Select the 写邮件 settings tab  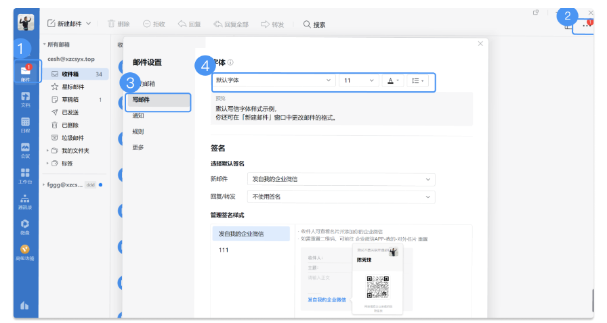[x=157, y=100]
